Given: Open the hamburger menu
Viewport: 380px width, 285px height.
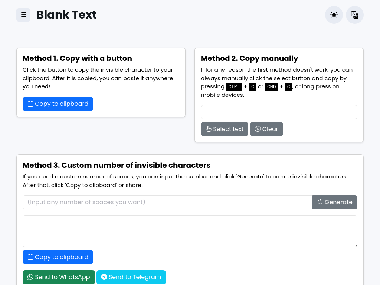Looking at the screenshot, I should coord(23,15).
